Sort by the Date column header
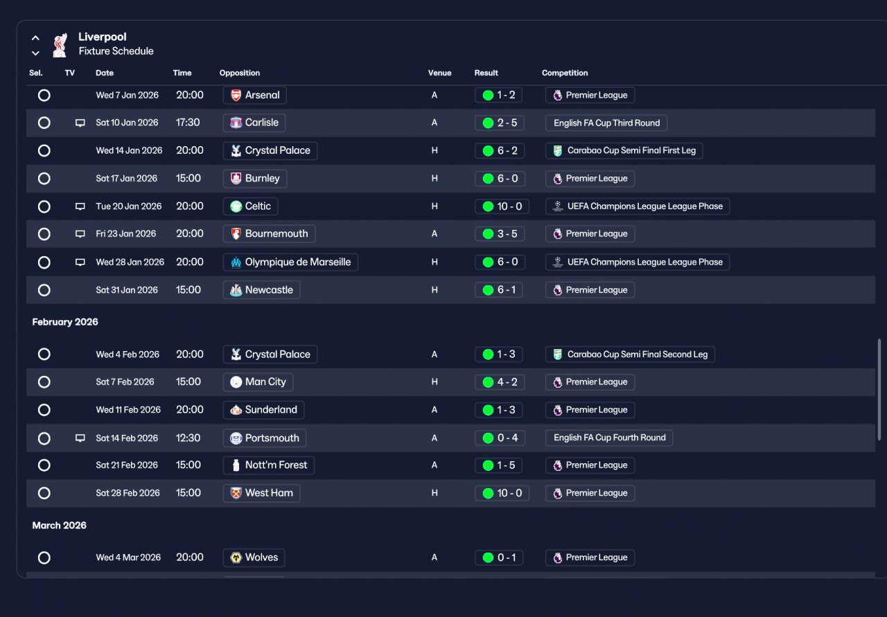This screenshot has height=617, width=887. coord(105,73)
